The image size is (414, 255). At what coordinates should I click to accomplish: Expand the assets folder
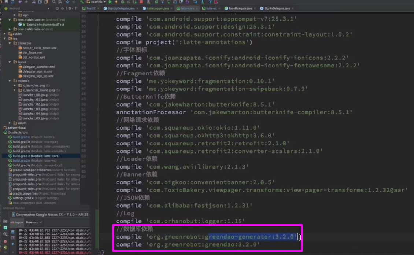point(5,34)
